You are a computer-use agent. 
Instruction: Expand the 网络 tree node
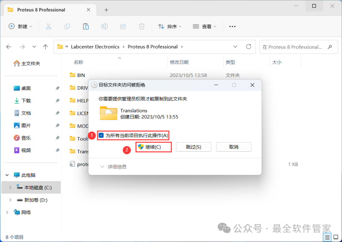point(7,212)
